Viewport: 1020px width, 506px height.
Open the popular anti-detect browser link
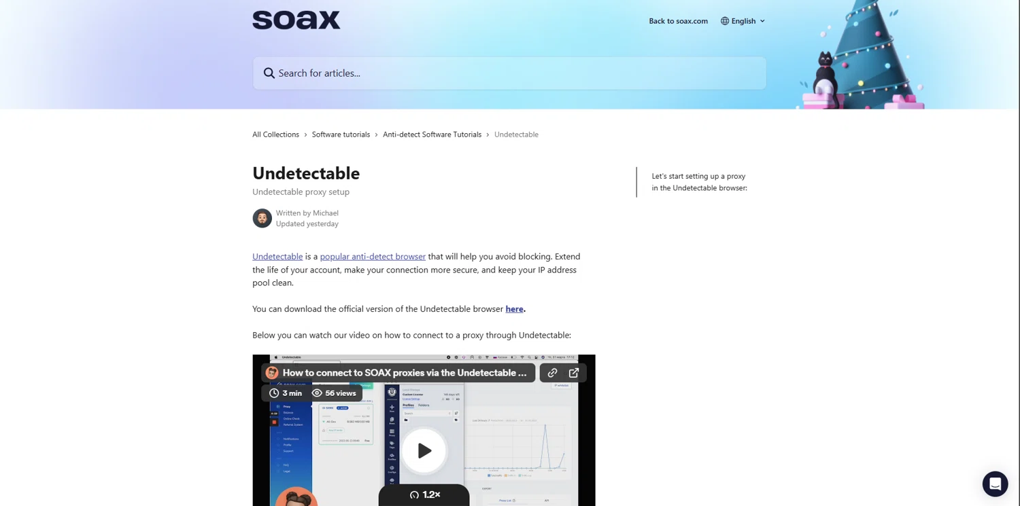pyautogui.click(x=373, y=257)
